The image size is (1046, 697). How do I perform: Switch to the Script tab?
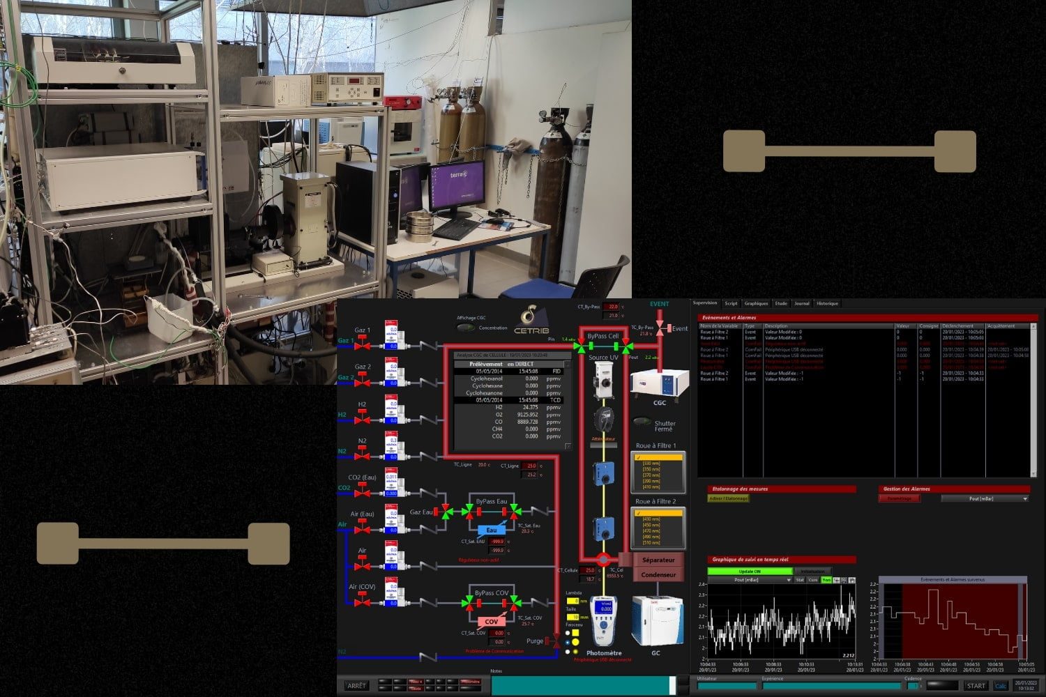point(731,304)
